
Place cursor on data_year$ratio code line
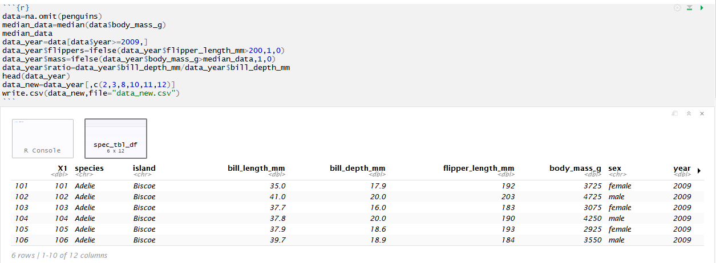(x=146, y=67)
